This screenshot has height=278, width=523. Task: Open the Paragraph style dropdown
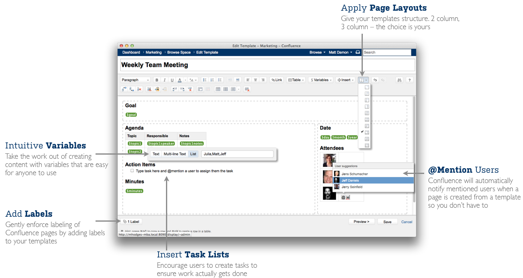pos(135,80)
